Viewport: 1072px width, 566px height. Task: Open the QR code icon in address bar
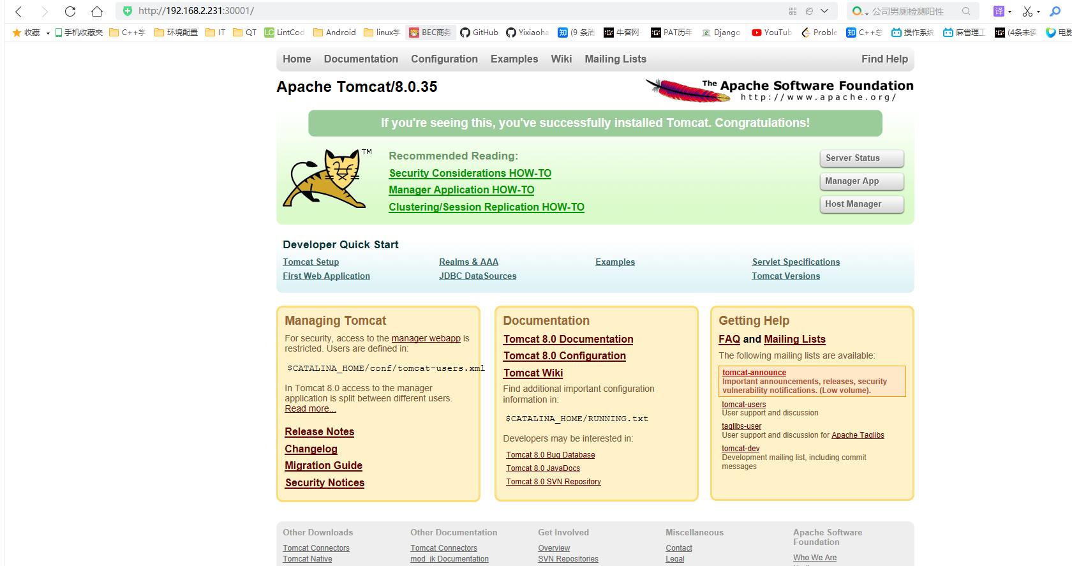tap(793, 11)
